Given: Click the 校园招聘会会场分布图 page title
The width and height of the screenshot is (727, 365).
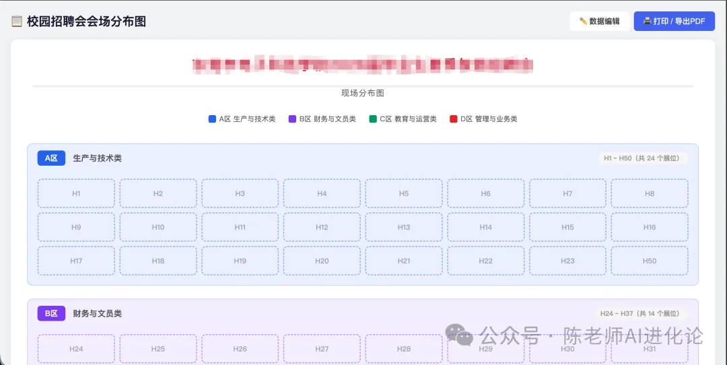Looking at the screenshot, I should 86,22.
